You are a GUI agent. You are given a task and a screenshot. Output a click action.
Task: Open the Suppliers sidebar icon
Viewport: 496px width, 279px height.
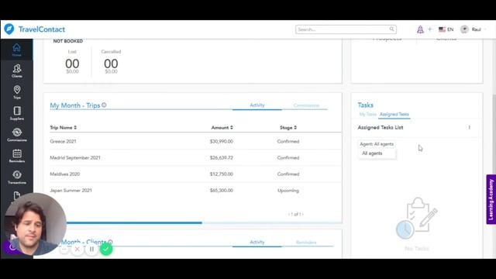[x=17, y=113]
